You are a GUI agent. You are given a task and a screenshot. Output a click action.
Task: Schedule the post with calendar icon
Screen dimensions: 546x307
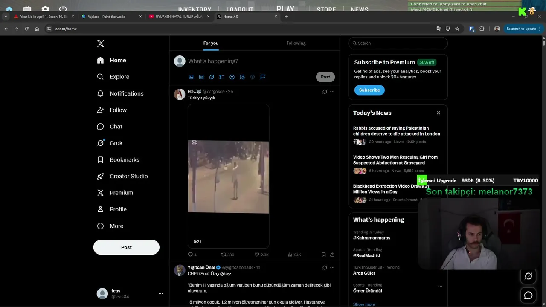click(x=242, y=77)
